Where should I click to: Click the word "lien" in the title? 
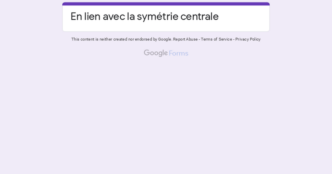click(x=92, y=17)
